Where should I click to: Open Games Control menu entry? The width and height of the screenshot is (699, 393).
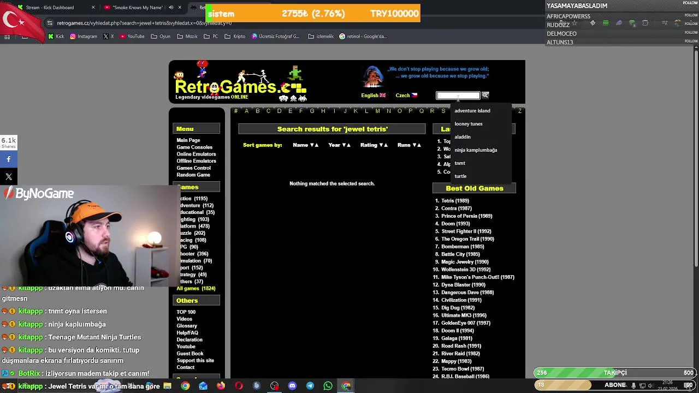coord(193,168)
